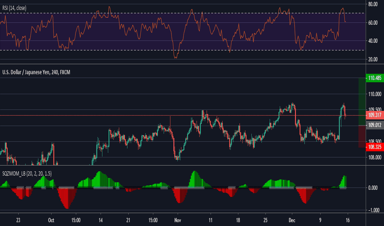Click the 25 date label on the time axis
Image resolution: width=384 pixels, height=226 pixels.
click(x=265, y=220)
